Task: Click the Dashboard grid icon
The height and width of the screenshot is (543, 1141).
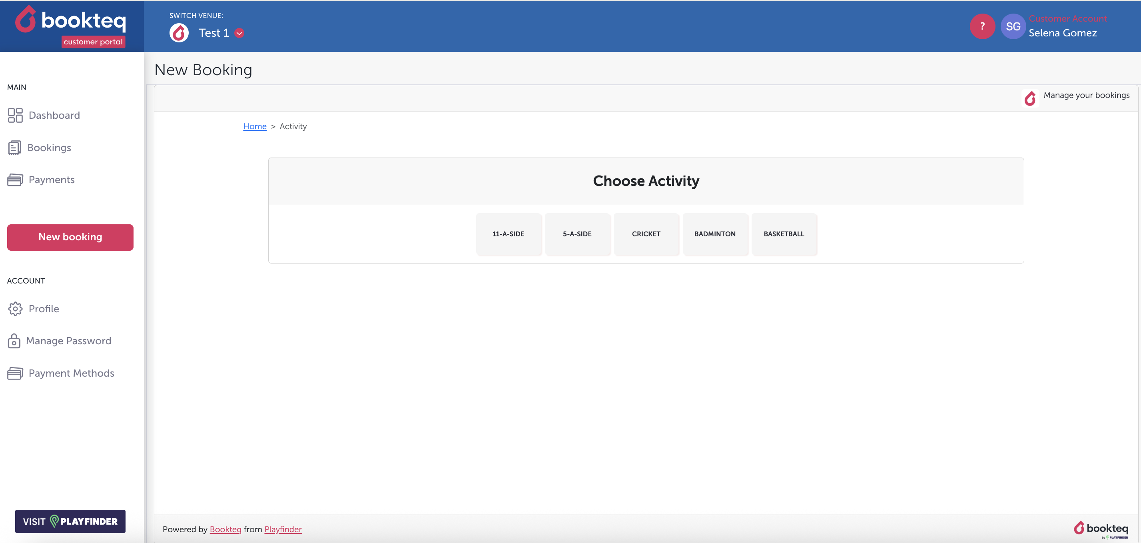Action: click(x=15, y=115)
